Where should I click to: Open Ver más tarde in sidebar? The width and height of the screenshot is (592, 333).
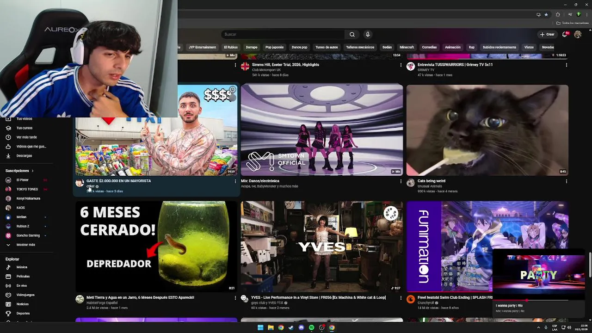coord(26,137)
